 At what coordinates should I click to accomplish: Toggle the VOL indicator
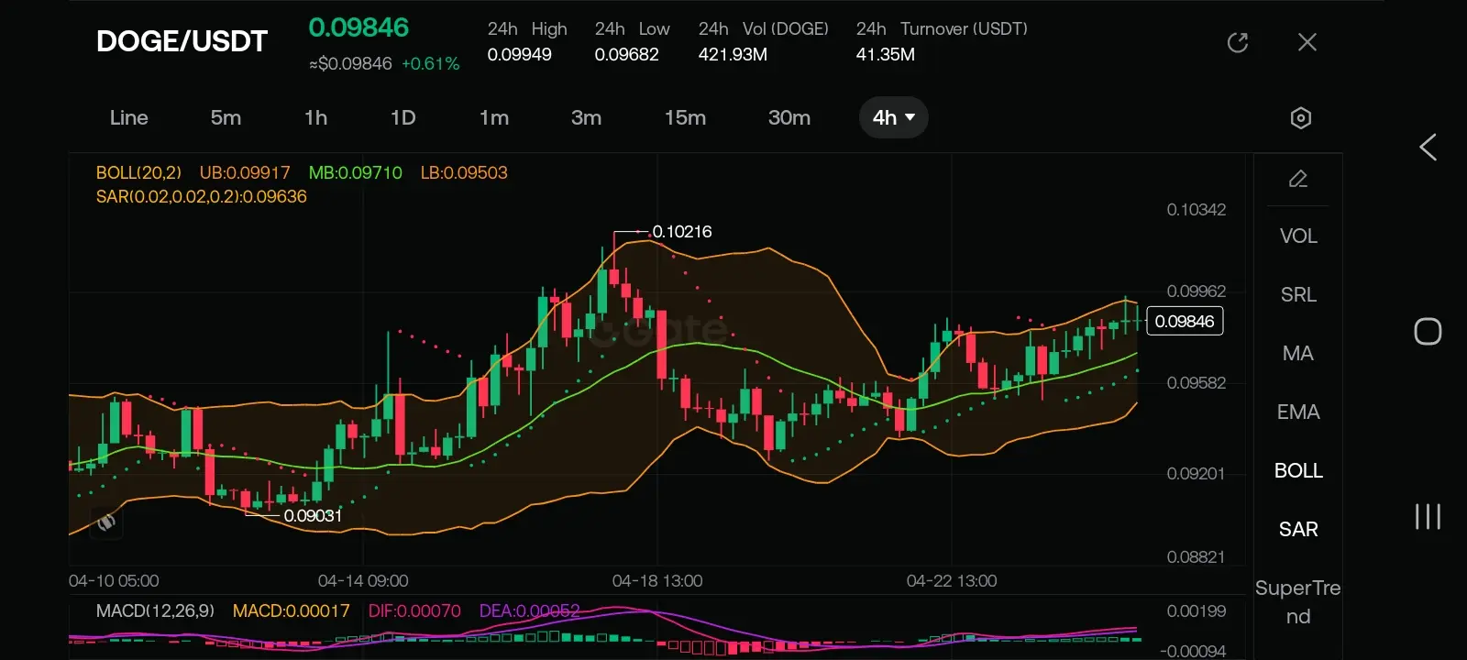click(1298, 236)
